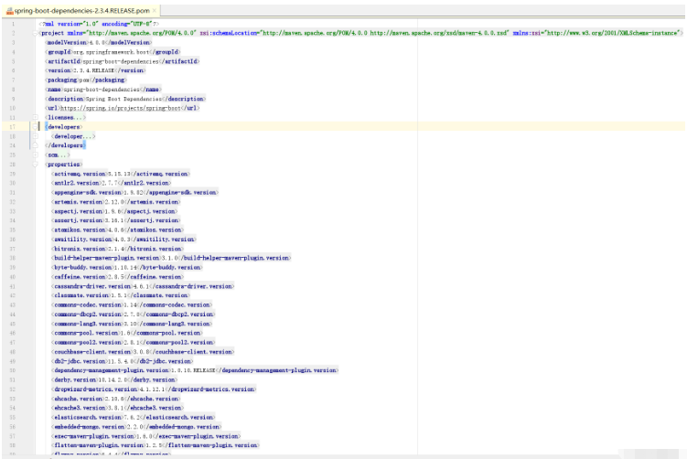Image resolution: width=687 pixels, height=459 pixels.
Task: Close the spring-boot-dependencies pom tab
Action: (155, 10)
